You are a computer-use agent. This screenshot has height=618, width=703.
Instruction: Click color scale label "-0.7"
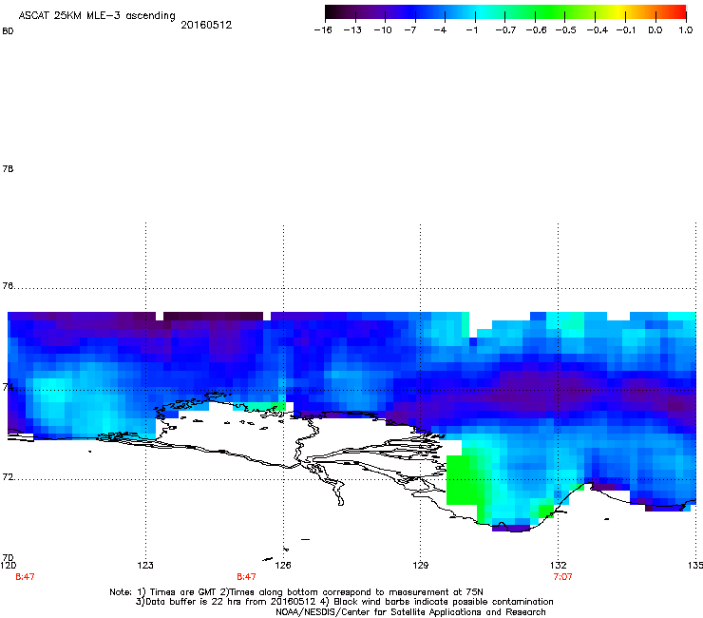pyautogui.click(x=505, y=30)
